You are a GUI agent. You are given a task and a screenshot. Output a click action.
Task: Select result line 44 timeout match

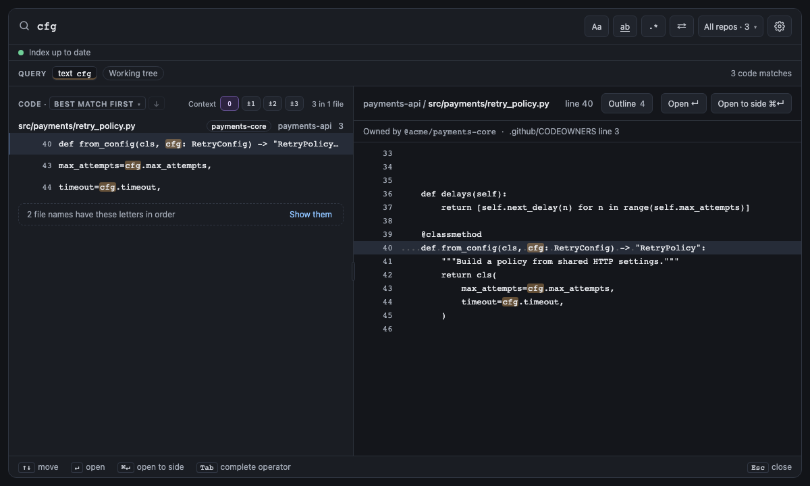tap(181, 187)
